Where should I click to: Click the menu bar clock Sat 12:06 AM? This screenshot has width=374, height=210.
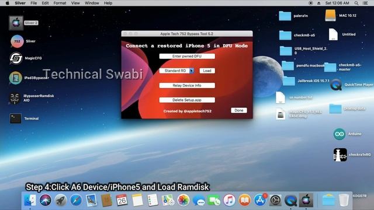coord(337,3)
